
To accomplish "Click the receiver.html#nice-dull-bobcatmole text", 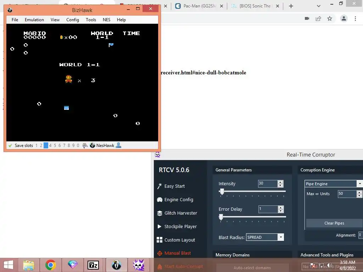I will coord(203,73).
